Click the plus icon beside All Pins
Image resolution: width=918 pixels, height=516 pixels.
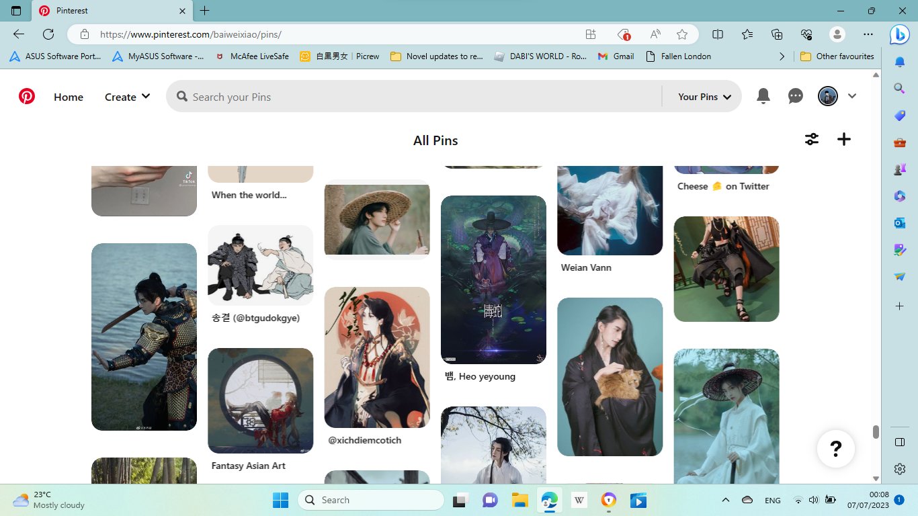[x=844, y=139]
